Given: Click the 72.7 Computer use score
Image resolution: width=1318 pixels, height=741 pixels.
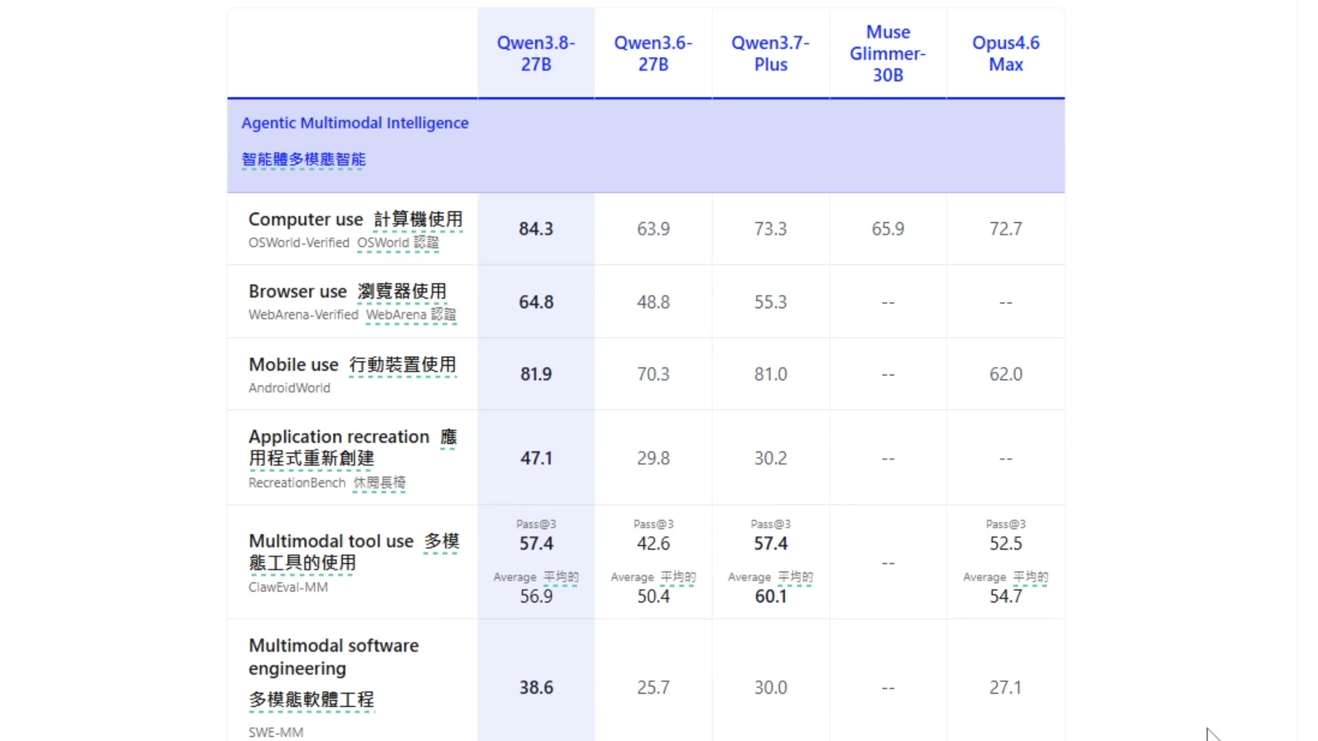Looking at the screenshot, I should [x=1006, y=228].
